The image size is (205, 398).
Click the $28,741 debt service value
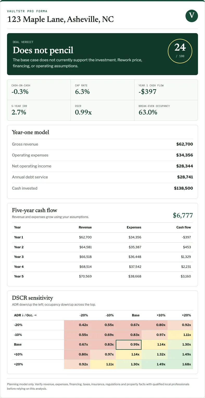pyautogui.click(x=185, y=177)
